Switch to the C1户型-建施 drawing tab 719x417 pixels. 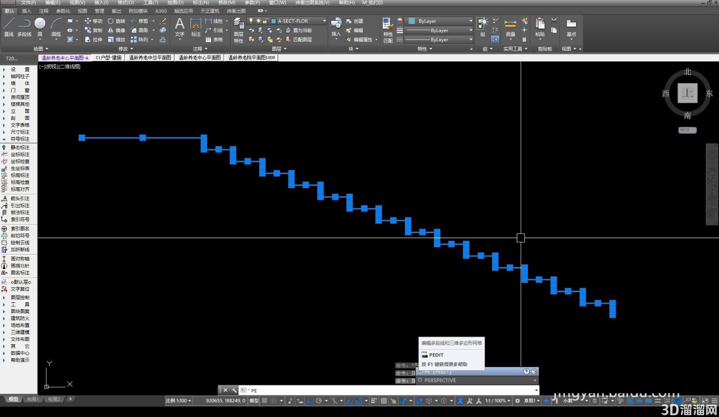109,58
